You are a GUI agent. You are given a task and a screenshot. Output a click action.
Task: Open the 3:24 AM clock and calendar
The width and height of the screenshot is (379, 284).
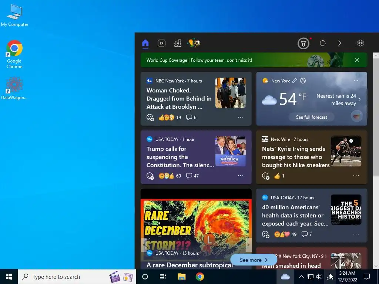347,277
